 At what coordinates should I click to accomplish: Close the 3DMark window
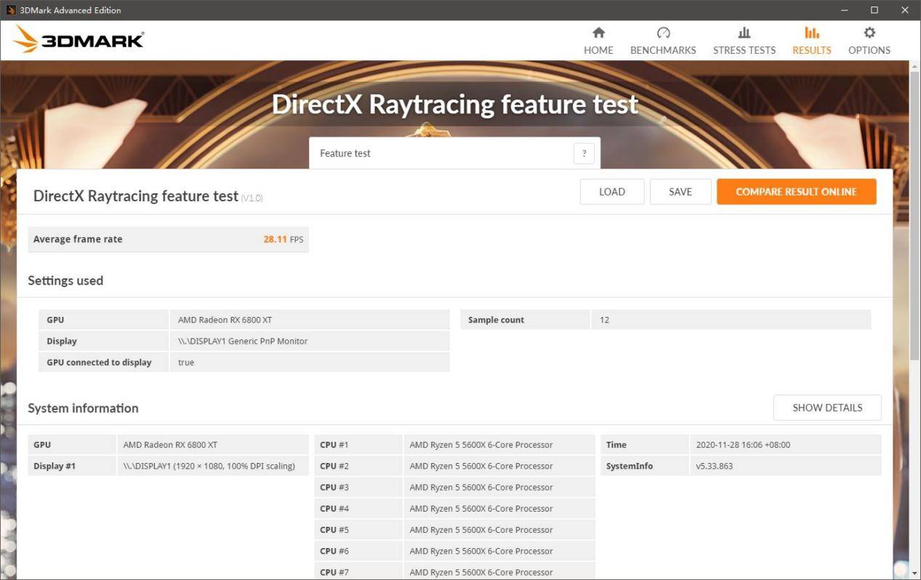pyautogui.click(x=905, y=10)
